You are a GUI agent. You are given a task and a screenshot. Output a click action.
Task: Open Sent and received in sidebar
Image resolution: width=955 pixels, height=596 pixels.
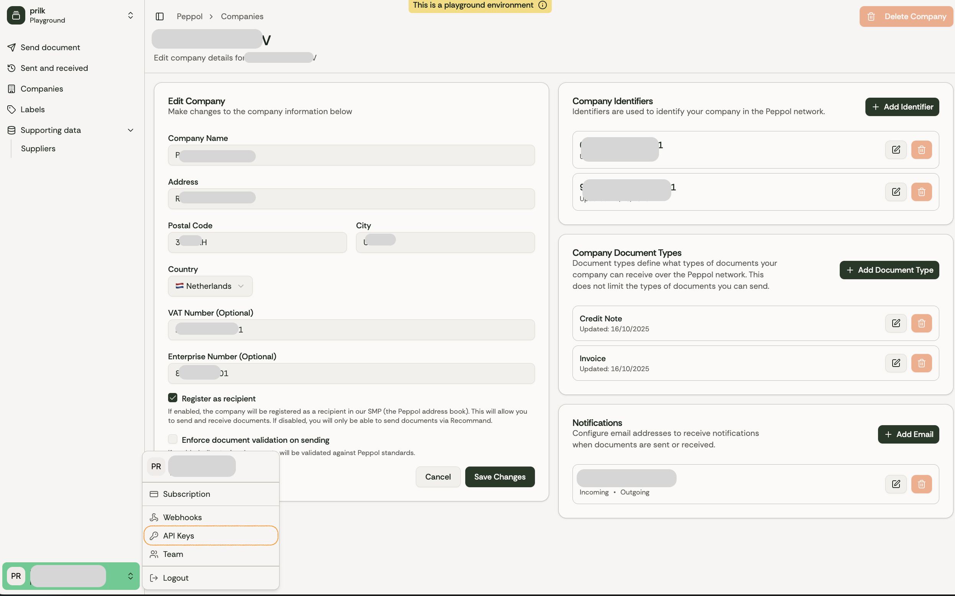(54, 68)
